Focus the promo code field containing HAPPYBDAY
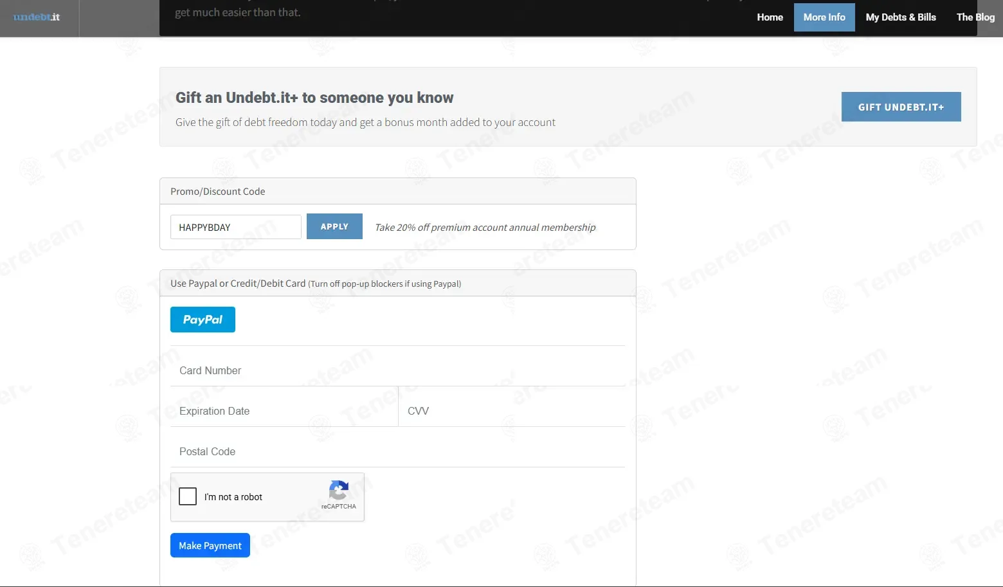 [x=235, y=227]
